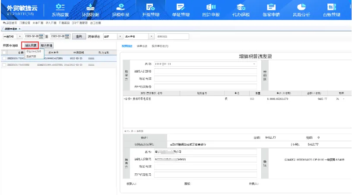This screenshot has width=352, height=195.
Task: Click the seller 地址电话 input field
Action: pos(206,167)
